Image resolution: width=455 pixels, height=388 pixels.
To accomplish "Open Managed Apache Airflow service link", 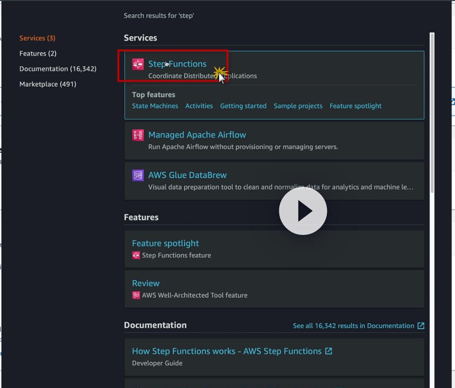I will tap(197, 135).
